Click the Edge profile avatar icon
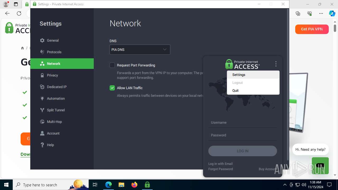The height and width of the screenshot is (190, 338). 6,4
